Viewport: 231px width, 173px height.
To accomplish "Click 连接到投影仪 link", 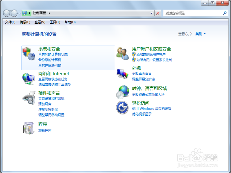I will 48,110.
